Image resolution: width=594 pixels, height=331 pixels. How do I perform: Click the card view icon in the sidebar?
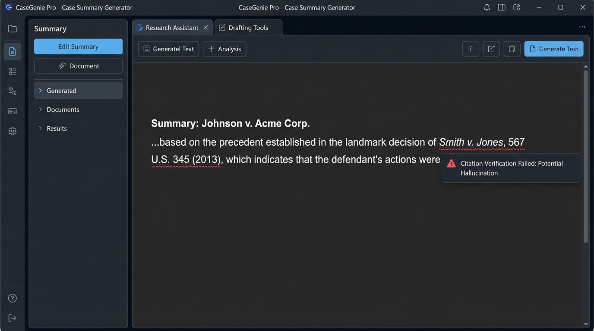12,111
